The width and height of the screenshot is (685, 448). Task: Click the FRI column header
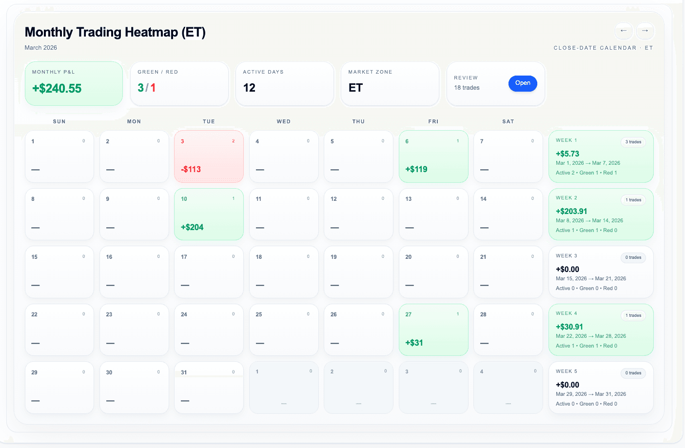click(x=433, y=121)
